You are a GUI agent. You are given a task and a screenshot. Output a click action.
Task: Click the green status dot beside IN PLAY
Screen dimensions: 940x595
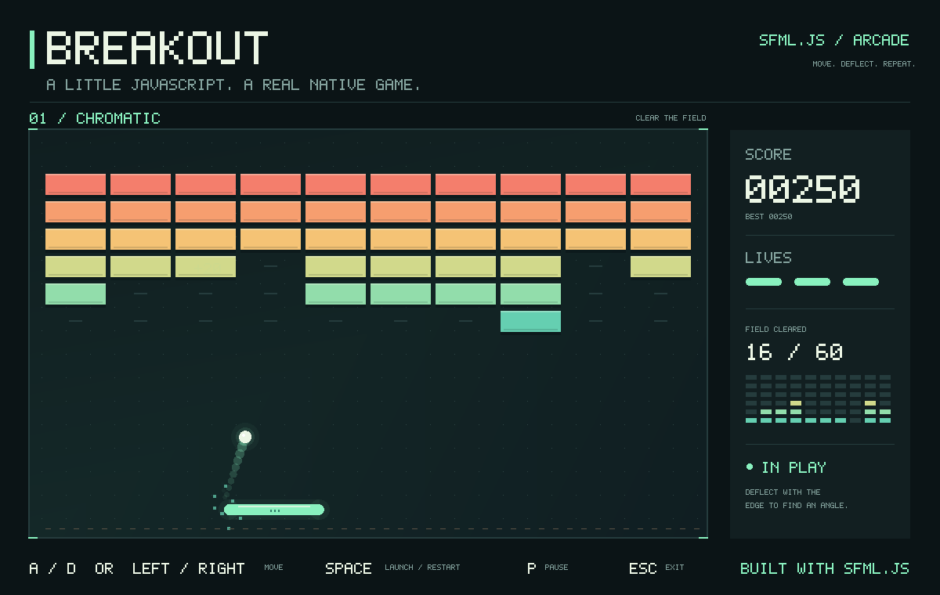click(x=750, y=467)
